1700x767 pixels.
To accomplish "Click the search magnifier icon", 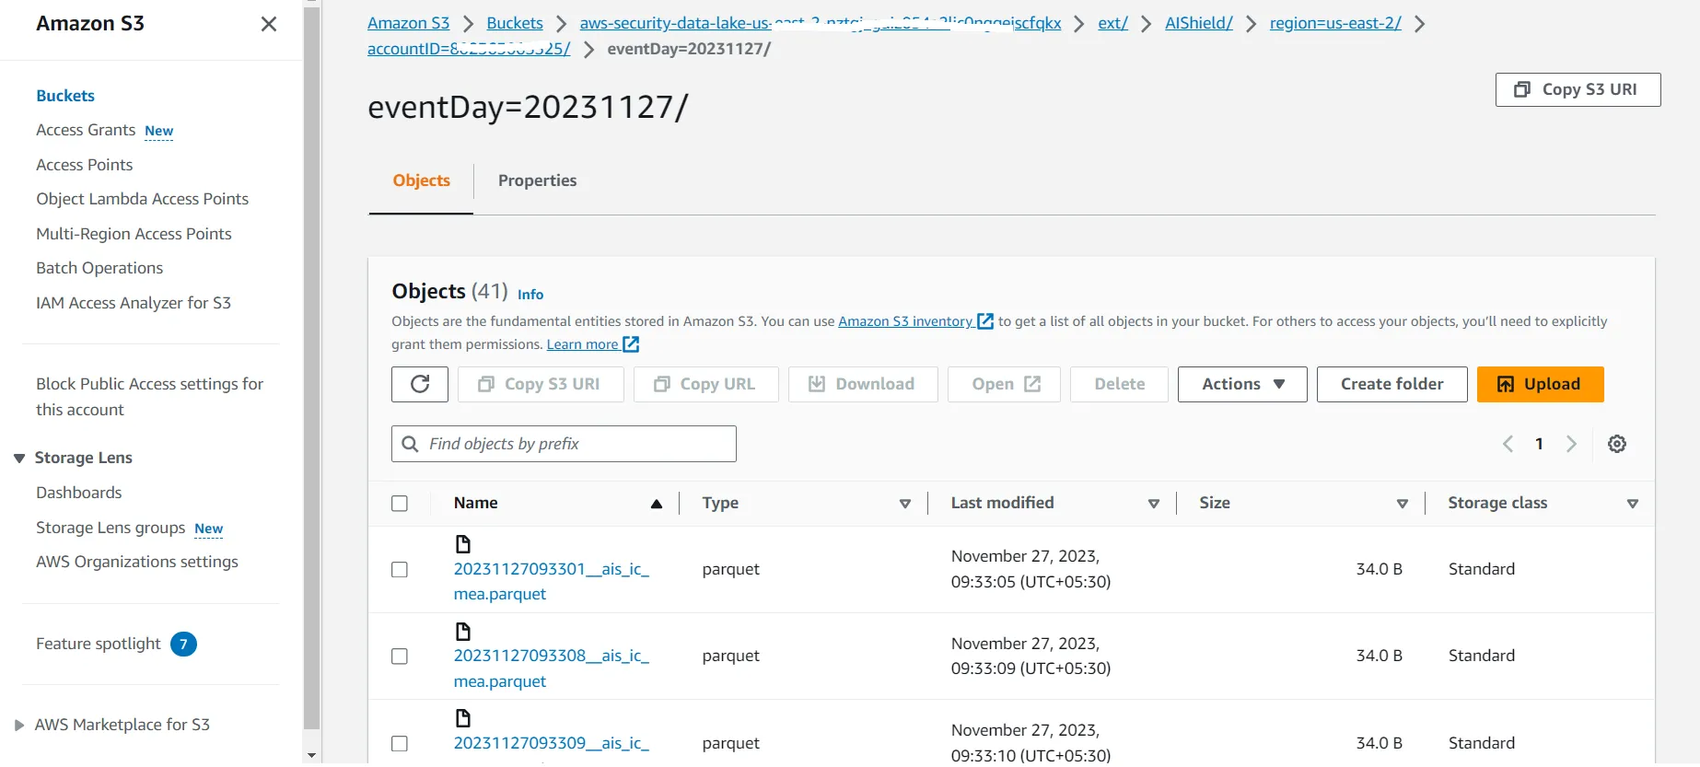I will [x=411, y=444].
